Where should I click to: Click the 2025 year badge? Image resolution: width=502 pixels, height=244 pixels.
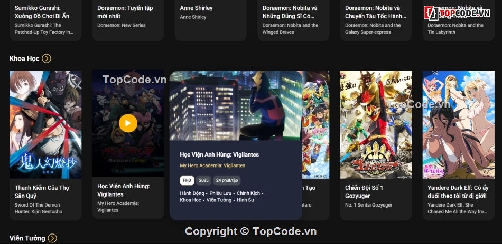pyautogui.click(x=203, y=180)
